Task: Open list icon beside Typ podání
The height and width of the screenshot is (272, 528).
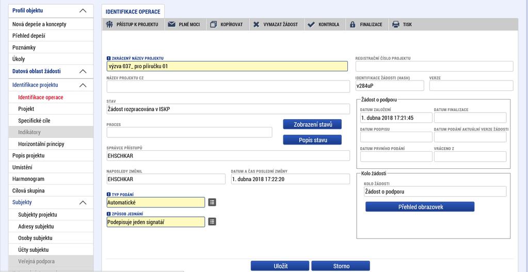Action: [x=212, y=202]
